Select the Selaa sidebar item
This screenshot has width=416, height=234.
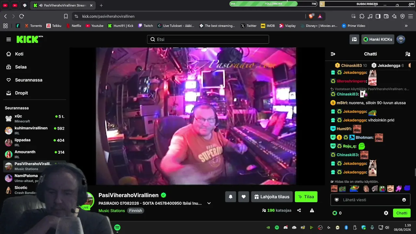pos(35,67)
